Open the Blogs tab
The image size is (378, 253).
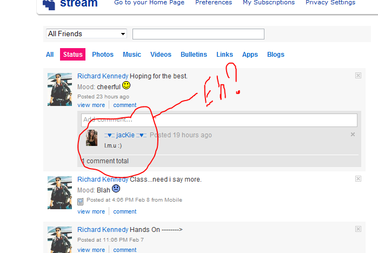[275, 55]
